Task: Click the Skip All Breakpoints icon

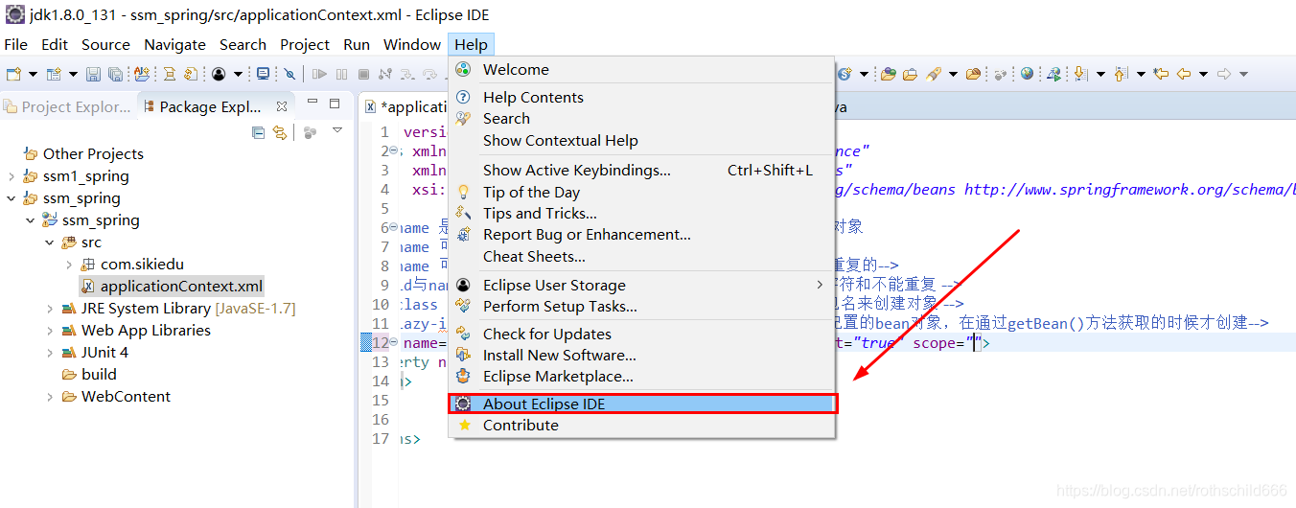Action: pyautogui.click(x=289, y=74)
